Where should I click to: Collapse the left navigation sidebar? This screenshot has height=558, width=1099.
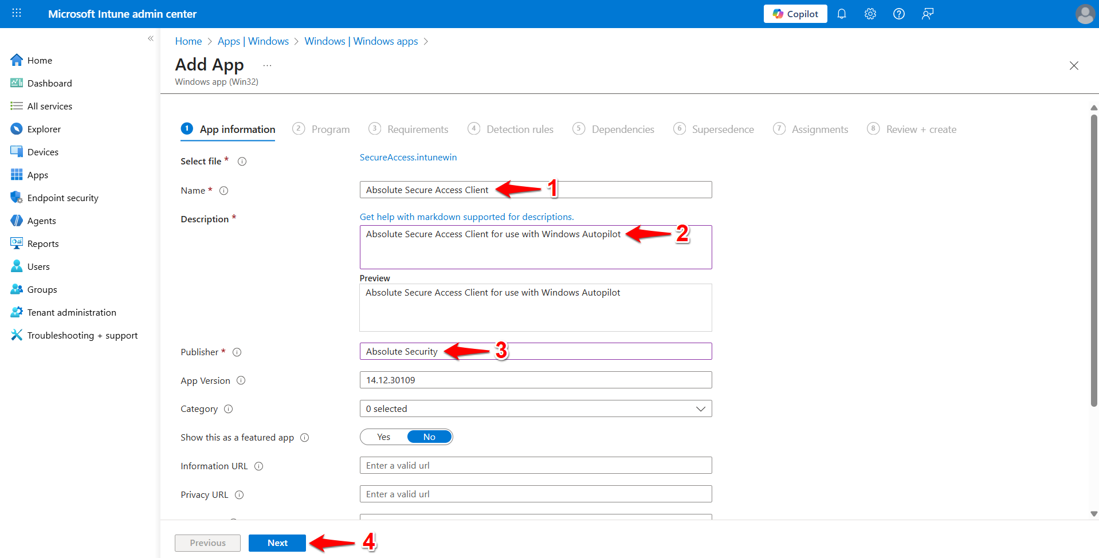(151, 38)
